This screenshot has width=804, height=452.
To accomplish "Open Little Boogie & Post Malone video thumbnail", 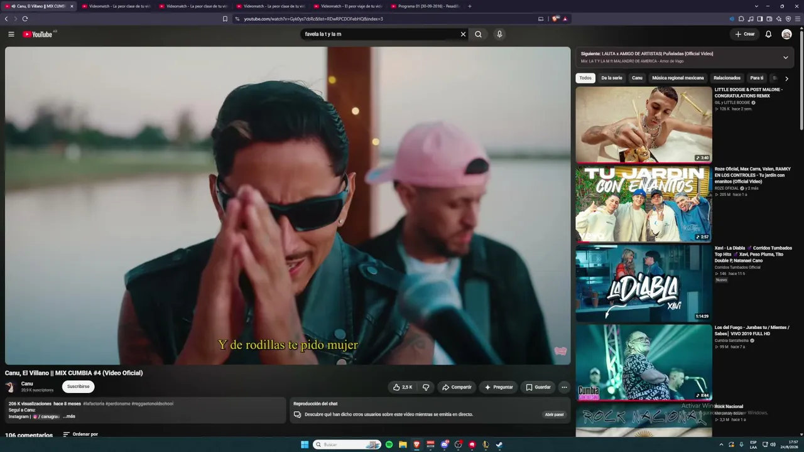I will (644, 124).
